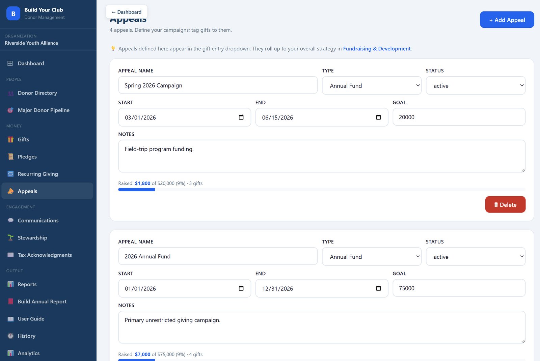The width and height of the screenshot is (540, 361).
Task: Click the Reports chart icon
Action: click(10, 284)
